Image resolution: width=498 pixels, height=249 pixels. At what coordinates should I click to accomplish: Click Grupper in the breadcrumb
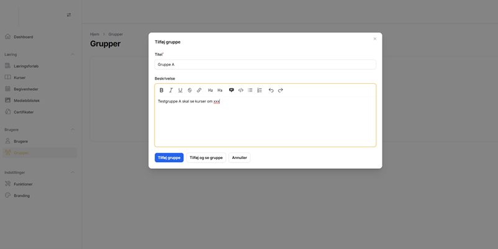pos(115,34)
